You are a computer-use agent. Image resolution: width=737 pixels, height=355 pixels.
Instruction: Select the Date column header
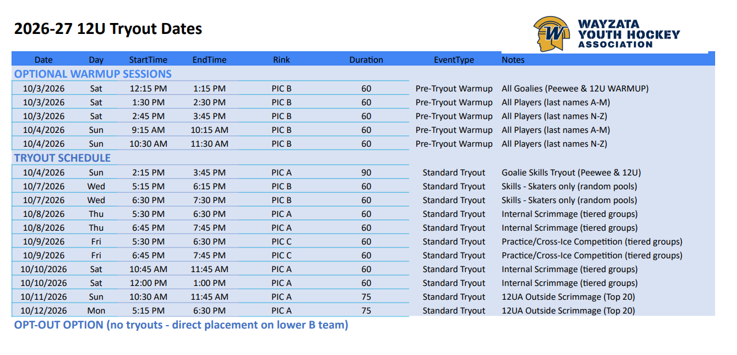coord(44,60)
